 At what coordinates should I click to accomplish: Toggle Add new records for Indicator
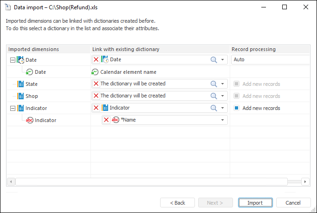pyautogui.click(x=236, y=108)
